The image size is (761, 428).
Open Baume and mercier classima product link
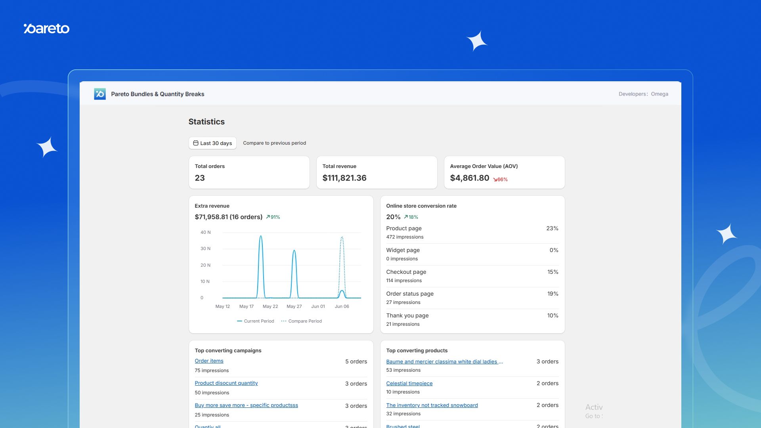[444, 362]
